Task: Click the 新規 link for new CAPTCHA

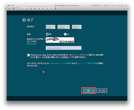Action: tap(29, 44)
